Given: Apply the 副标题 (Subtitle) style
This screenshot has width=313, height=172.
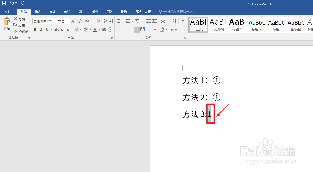Looking at the screenshot, I should pyautogui.click(x=295, y=25).
